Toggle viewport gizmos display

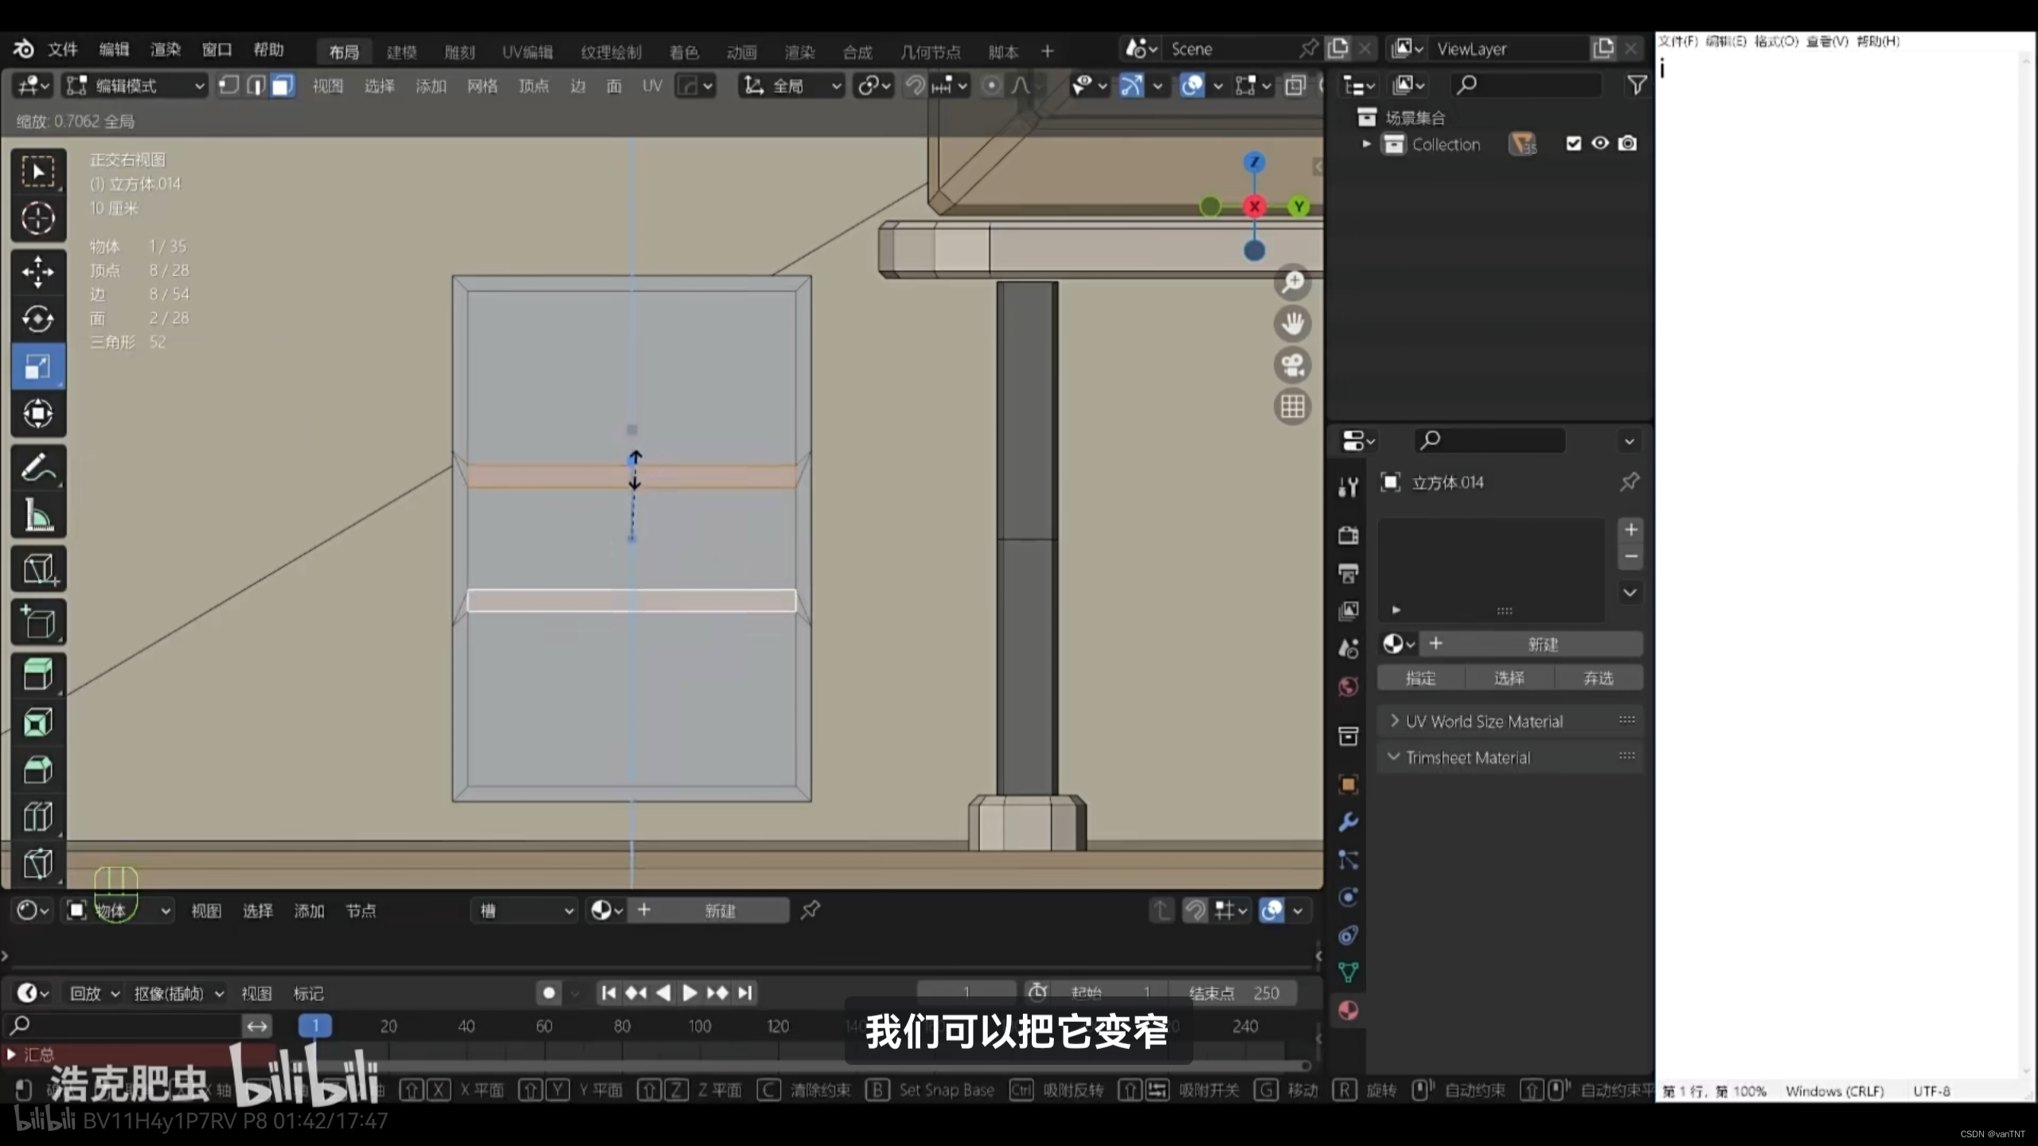click(1131, 85)
